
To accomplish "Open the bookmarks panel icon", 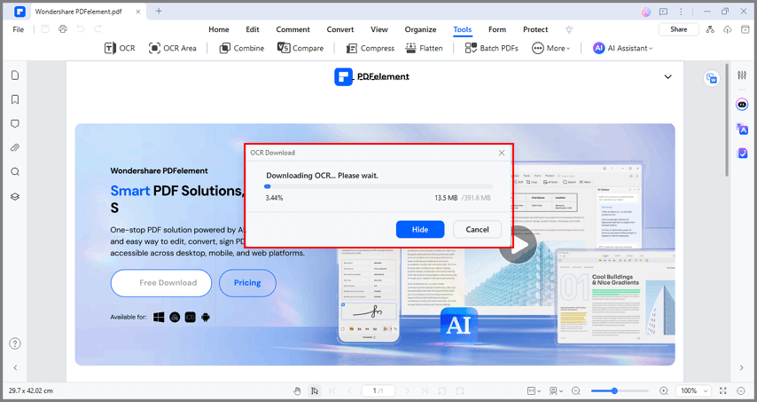I will click(x=15, y=99).
